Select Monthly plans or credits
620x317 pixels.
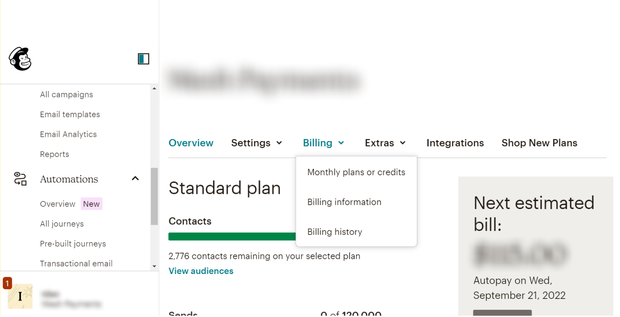pos(356,172)
